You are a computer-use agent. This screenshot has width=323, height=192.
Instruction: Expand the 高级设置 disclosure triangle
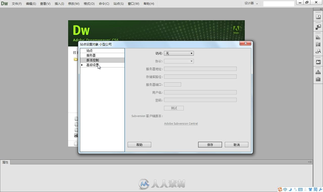pyautogui.click(x=82, y=65)
